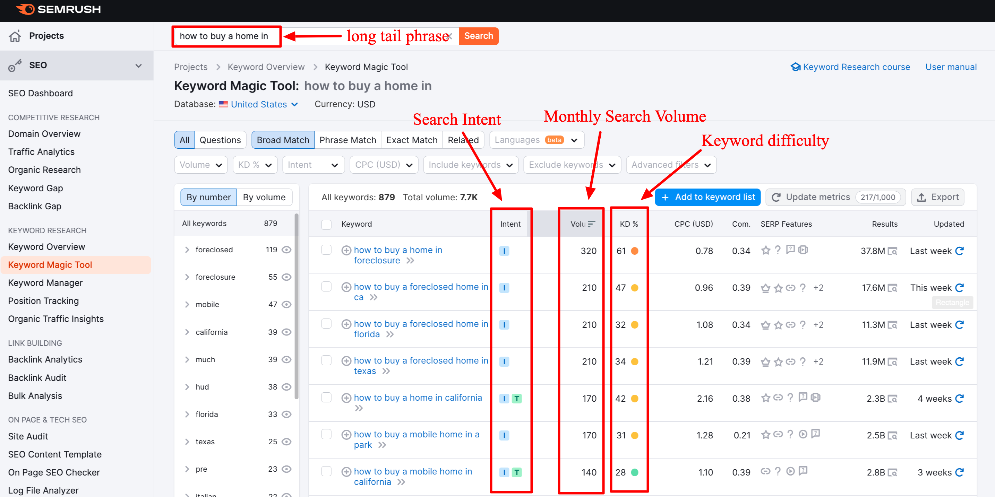Toggle eye icon for the foreclosed group
Viewport: 995px width, 497px height.
tap(286, 250)
